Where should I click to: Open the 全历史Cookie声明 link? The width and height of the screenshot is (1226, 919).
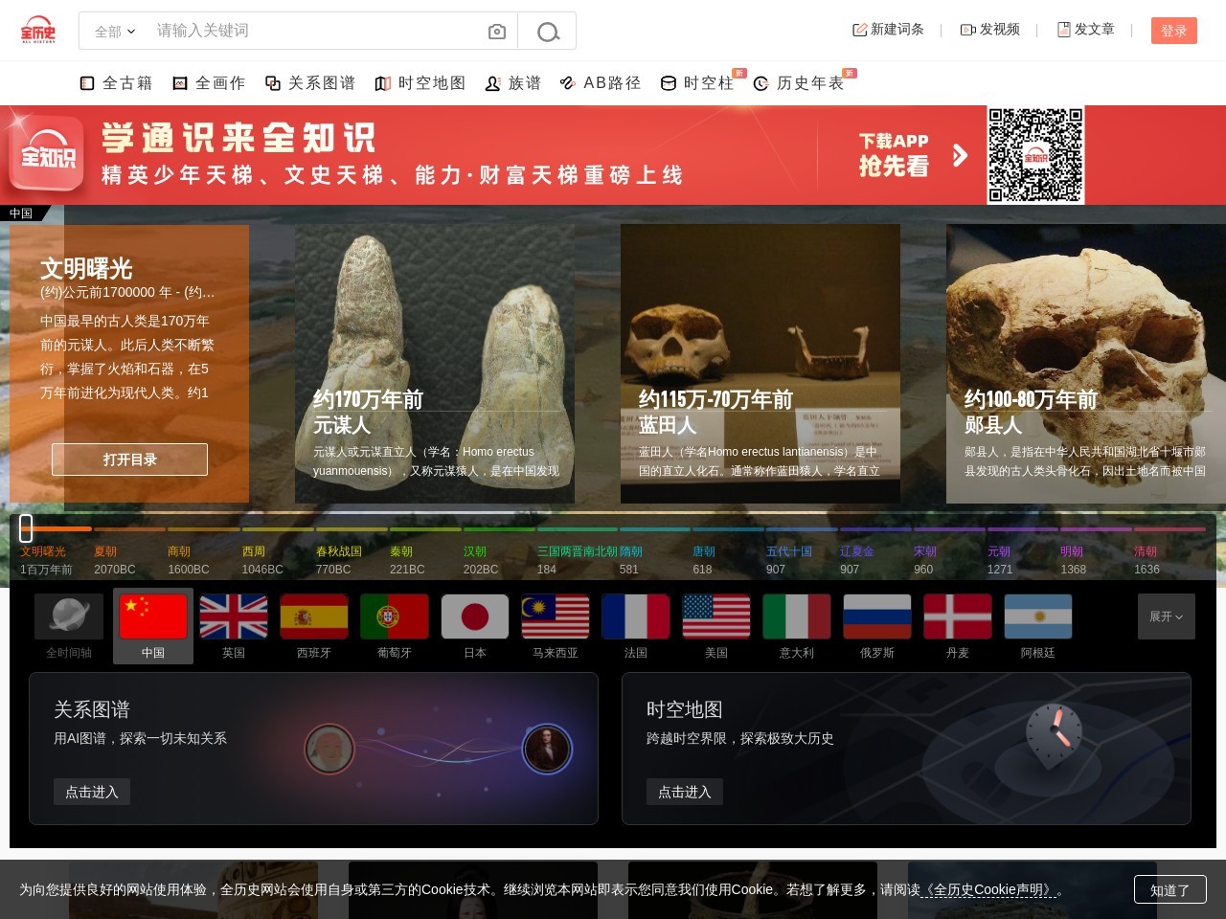991,889
